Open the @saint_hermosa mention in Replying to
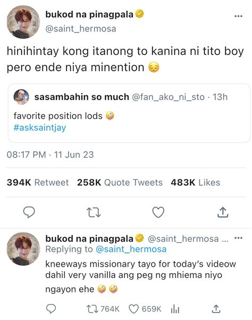The height and width of the screenshot is (320, 252). pyautogui.click(x=131, y=249)
